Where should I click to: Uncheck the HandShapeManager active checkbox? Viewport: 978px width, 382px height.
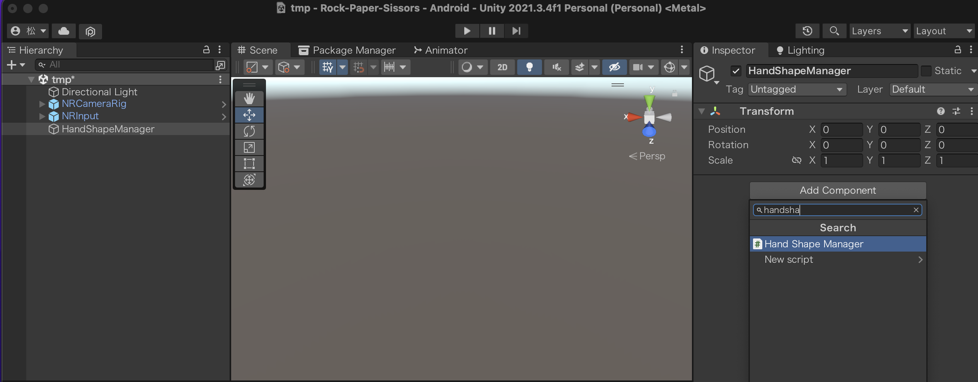(x=736, y=71)
